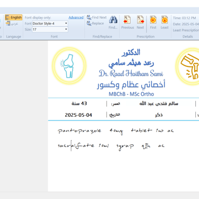This screenshot has width=199, height=199.
Task: Open Find with the binoculars icon
Action: click(113, 22)
